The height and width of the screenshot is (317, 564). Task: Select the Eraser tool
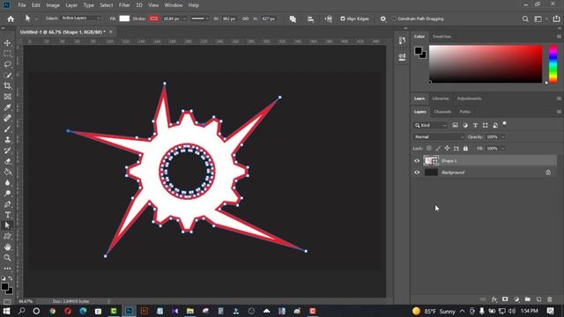pyautogui.click(x=7, y=161)
